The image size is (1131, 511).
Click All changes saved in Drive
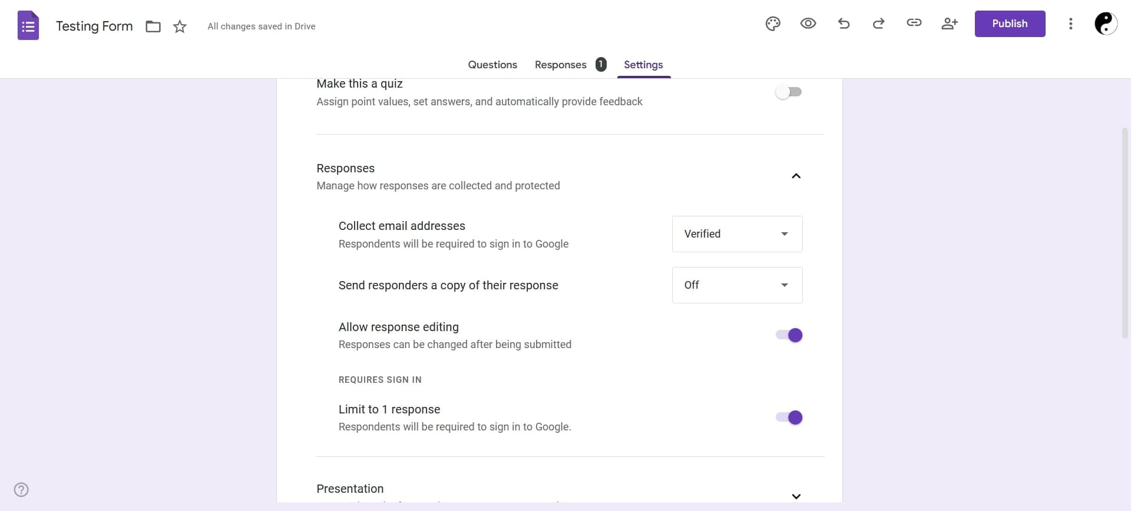[x=262, y=26]
